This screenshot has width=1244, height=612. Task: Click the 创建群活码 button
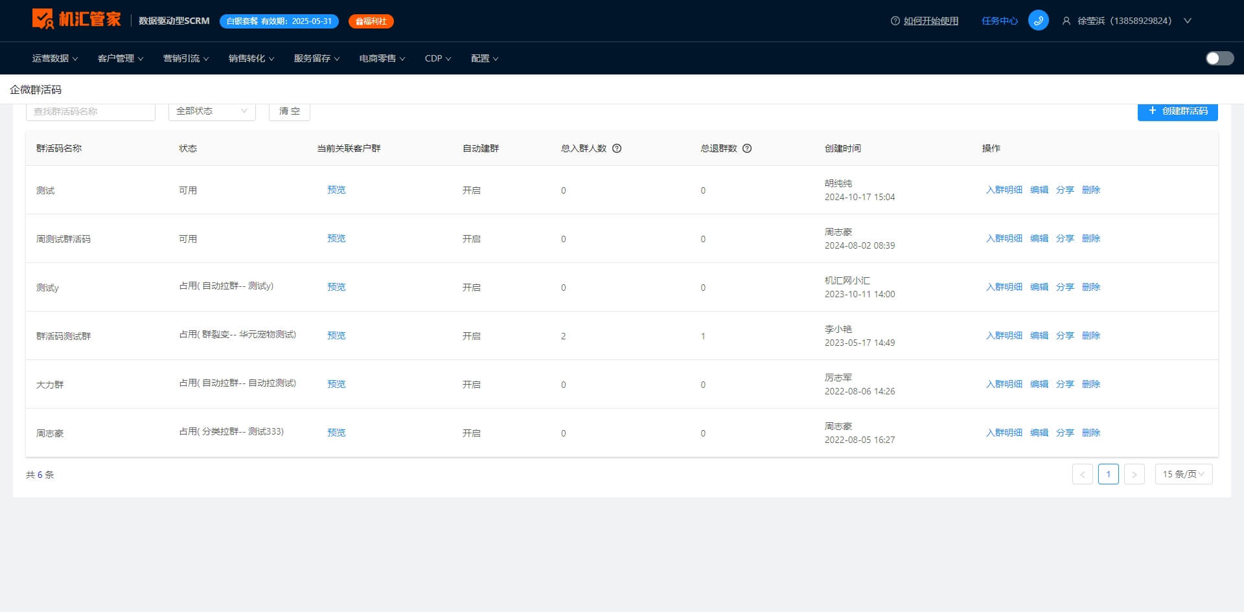pyautogui.click(x=1177, y=111)
